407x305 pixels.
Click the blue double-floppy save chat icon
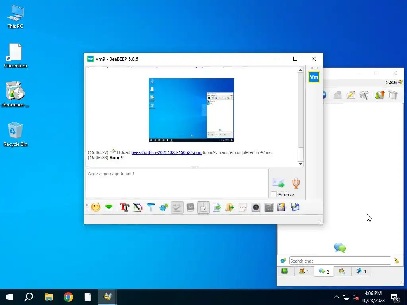[295, 207]
